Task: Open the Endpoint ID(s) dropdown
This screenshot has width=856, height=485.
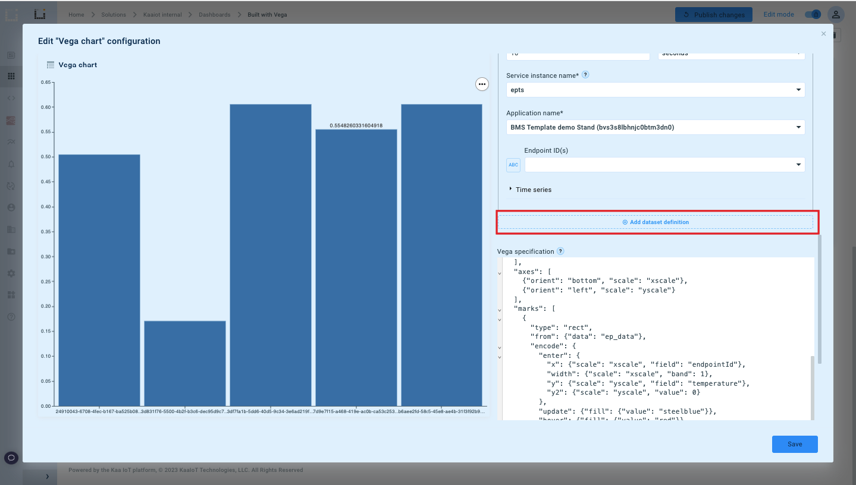Action: pyautogui.click(x=664, y=165)
